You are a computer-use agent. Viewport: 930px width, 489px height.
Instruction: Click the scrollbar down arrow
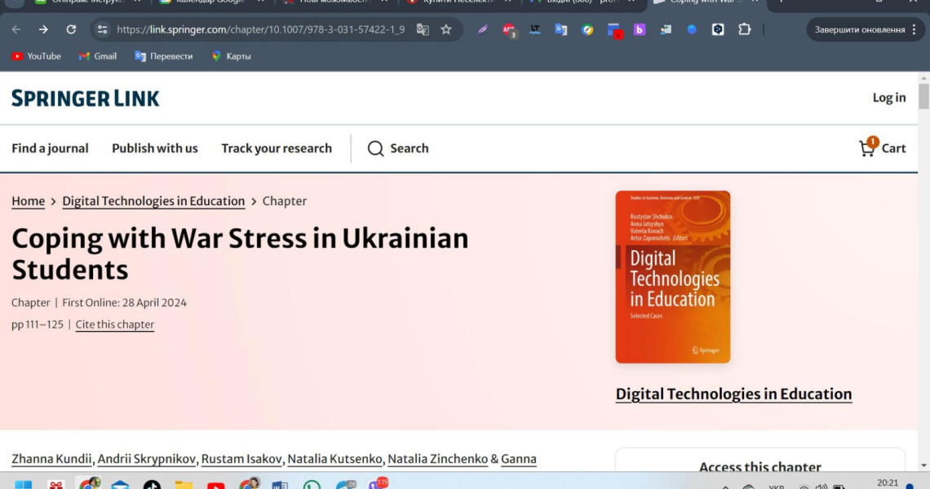923,466
